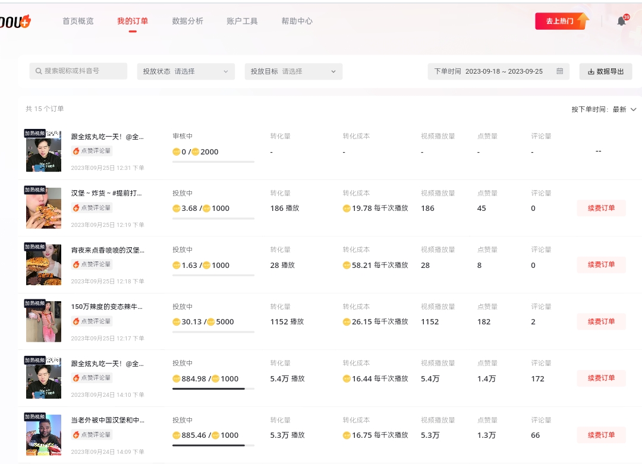
Task: Click the progress bar under 885.46 / 1000
Action: click(213, 445)
